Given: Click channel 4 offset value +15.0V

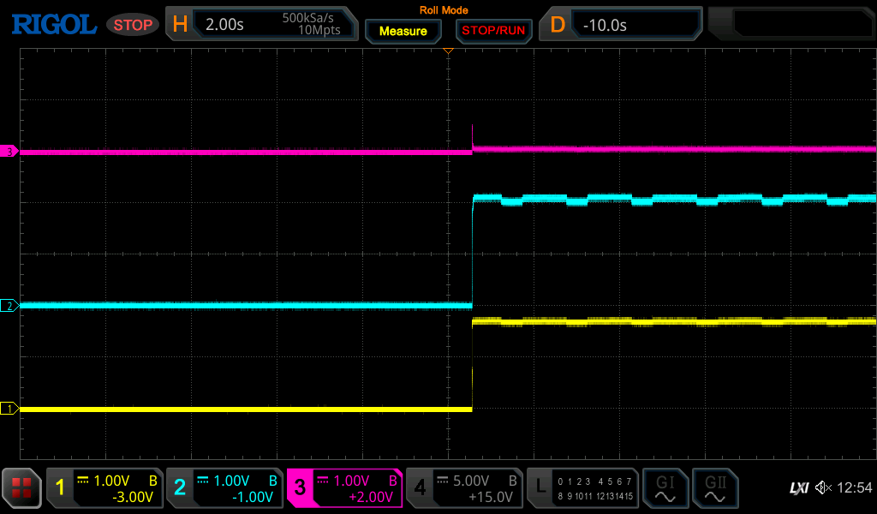Looking at the screenshot, I should [491, 497].
